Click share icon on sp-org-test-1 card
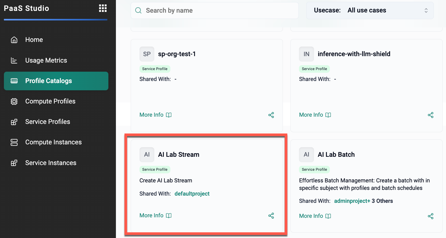This screenshot has height=238, width=446. click(271, 115)
